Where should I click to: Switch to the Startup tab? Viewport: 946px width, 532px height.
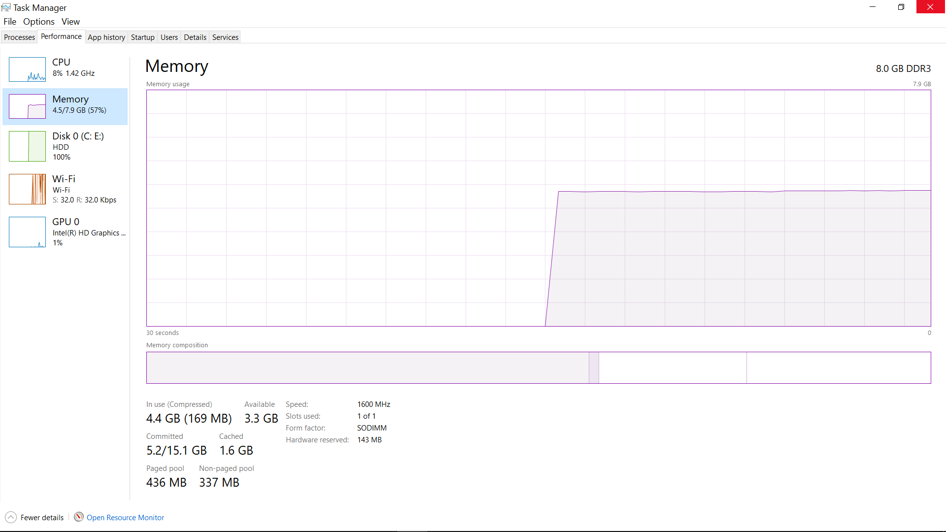143,37
